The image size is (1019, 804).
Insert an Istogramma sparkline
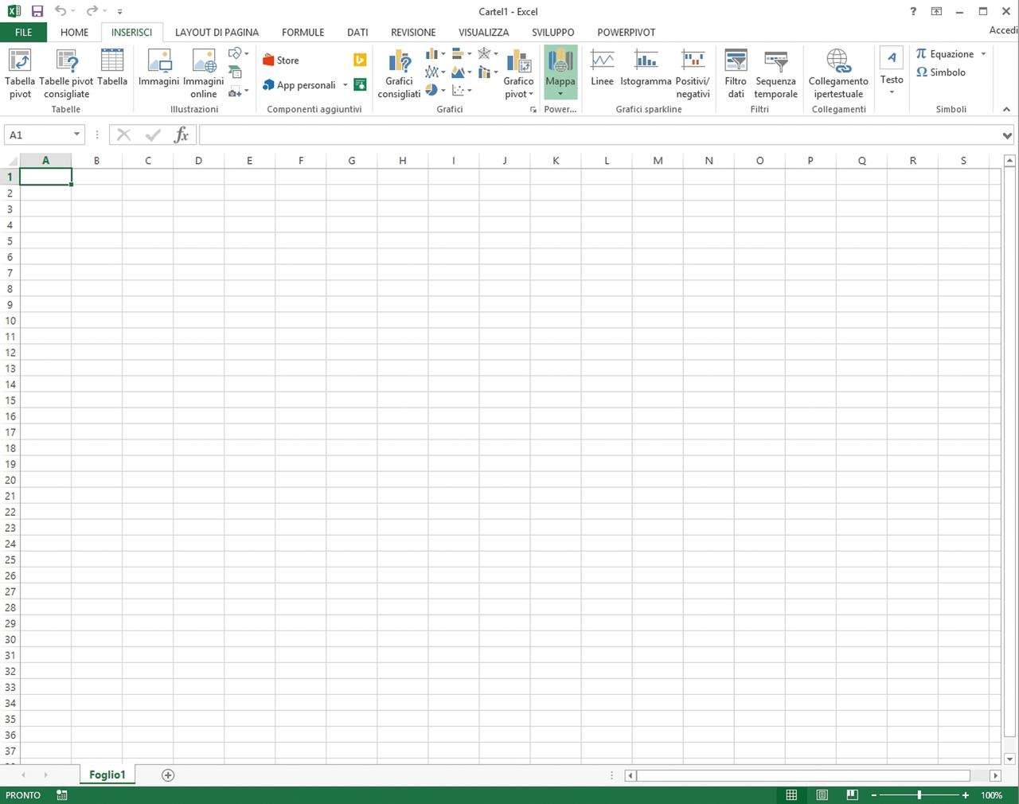(646, 62)
